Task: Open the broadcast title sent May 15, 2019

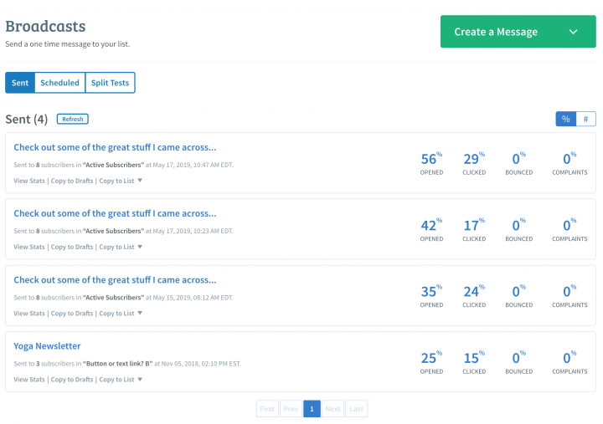Action: pos(115,280)
